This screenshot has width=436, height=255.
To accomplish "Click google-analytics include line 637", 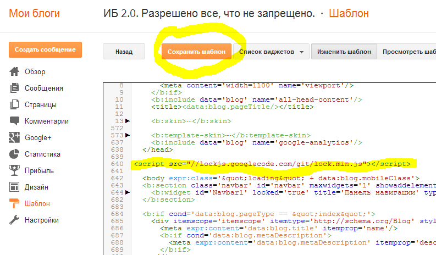I will click(x=257, y=142).
